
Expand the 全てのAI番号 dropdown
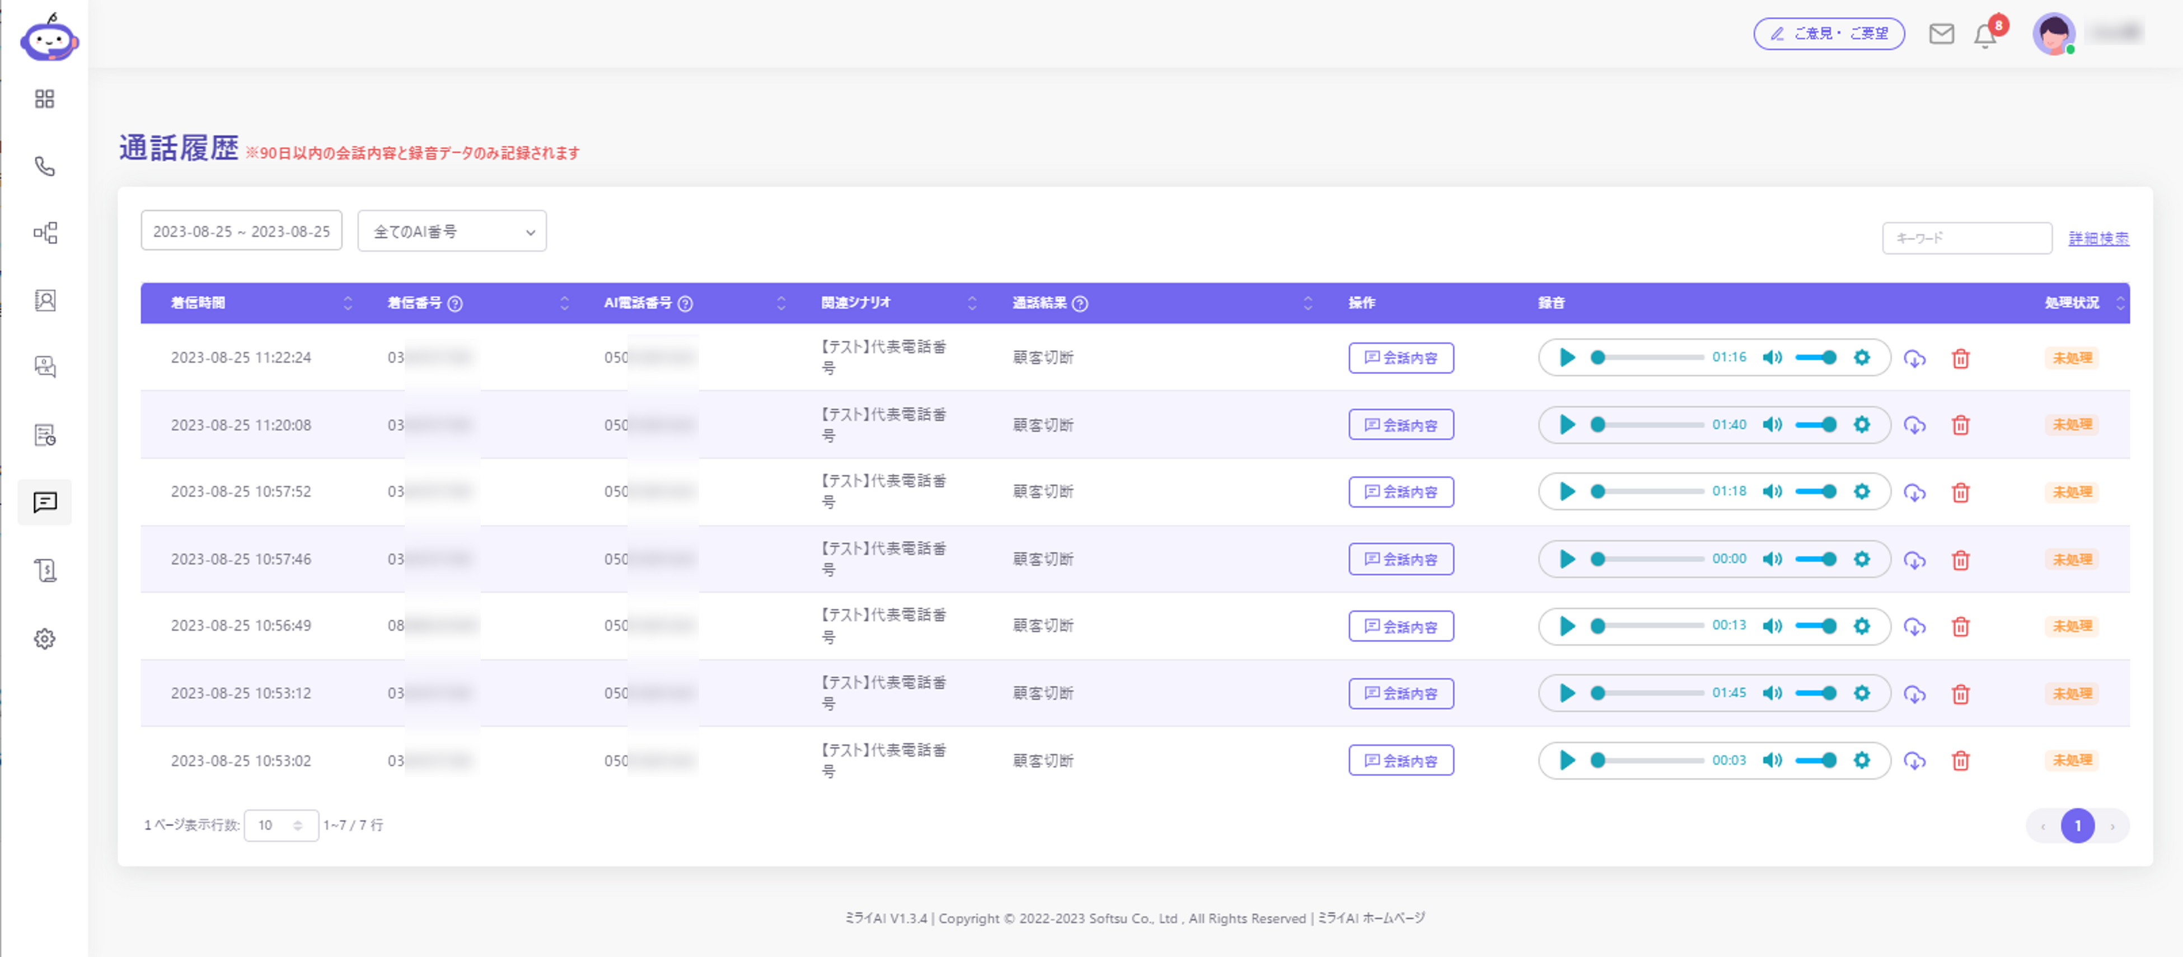coord(452,231)
